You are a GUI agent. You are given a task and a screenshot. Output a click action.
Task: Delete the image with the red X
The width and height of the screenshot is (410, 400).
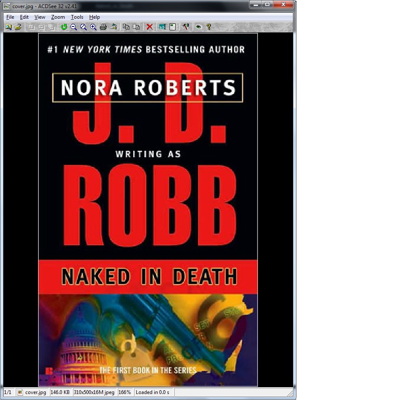click(x=149, y=27)
